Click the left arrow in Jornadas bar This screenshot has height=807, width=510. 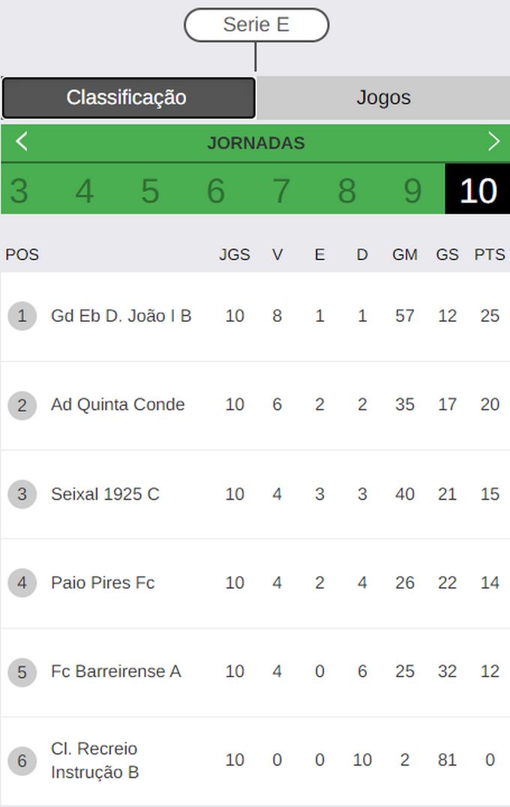pos(21,141)
